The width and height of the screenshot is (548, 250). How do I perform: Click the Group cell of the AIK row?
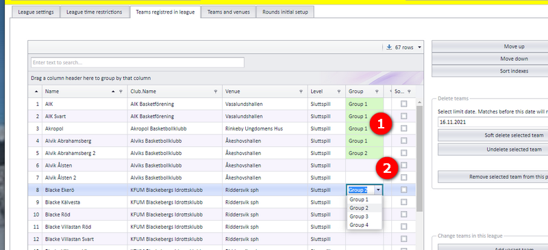pos(364,104)
